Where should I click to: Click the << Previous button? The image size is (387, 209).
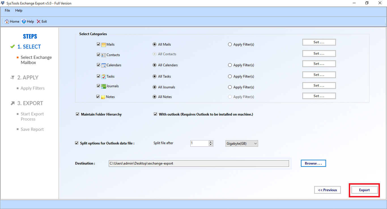pyautogui.click(x=328, y=190)
